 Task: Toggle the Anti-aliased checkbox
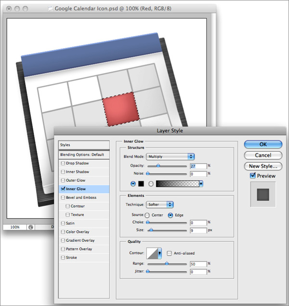click(169, 253)
